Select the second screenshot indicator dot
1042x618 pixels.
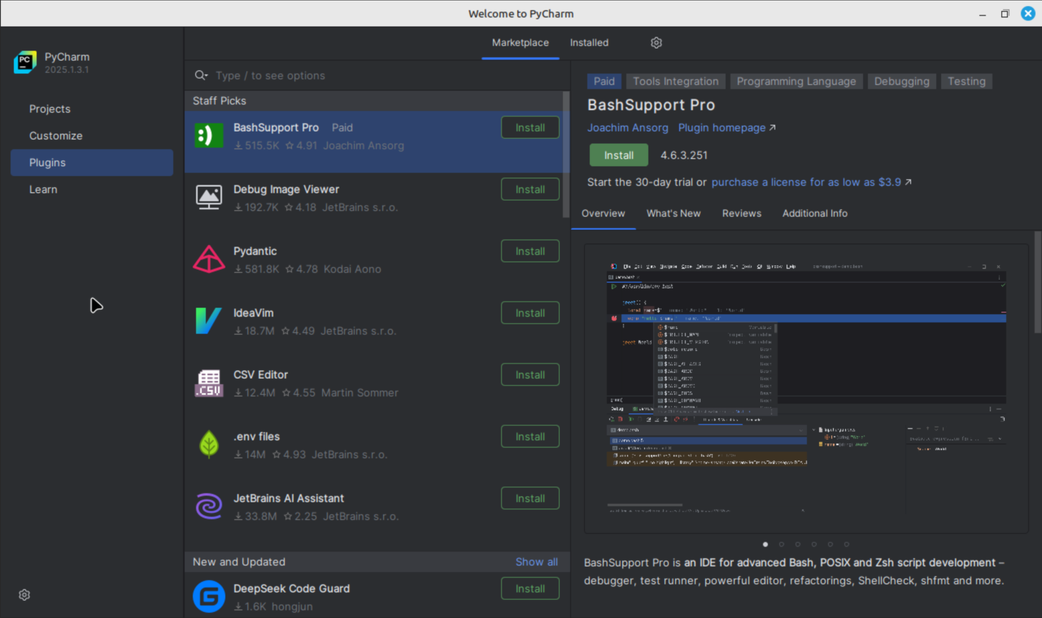click(781, 544)
